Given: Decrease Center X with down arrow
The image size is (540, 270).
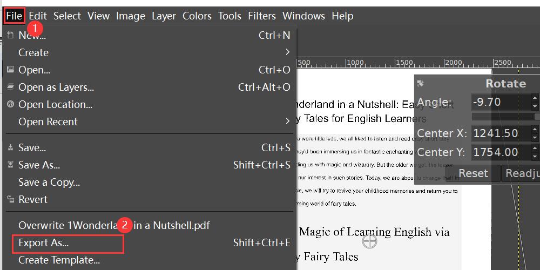Looking at the screenshot, I should pos(535,137).
